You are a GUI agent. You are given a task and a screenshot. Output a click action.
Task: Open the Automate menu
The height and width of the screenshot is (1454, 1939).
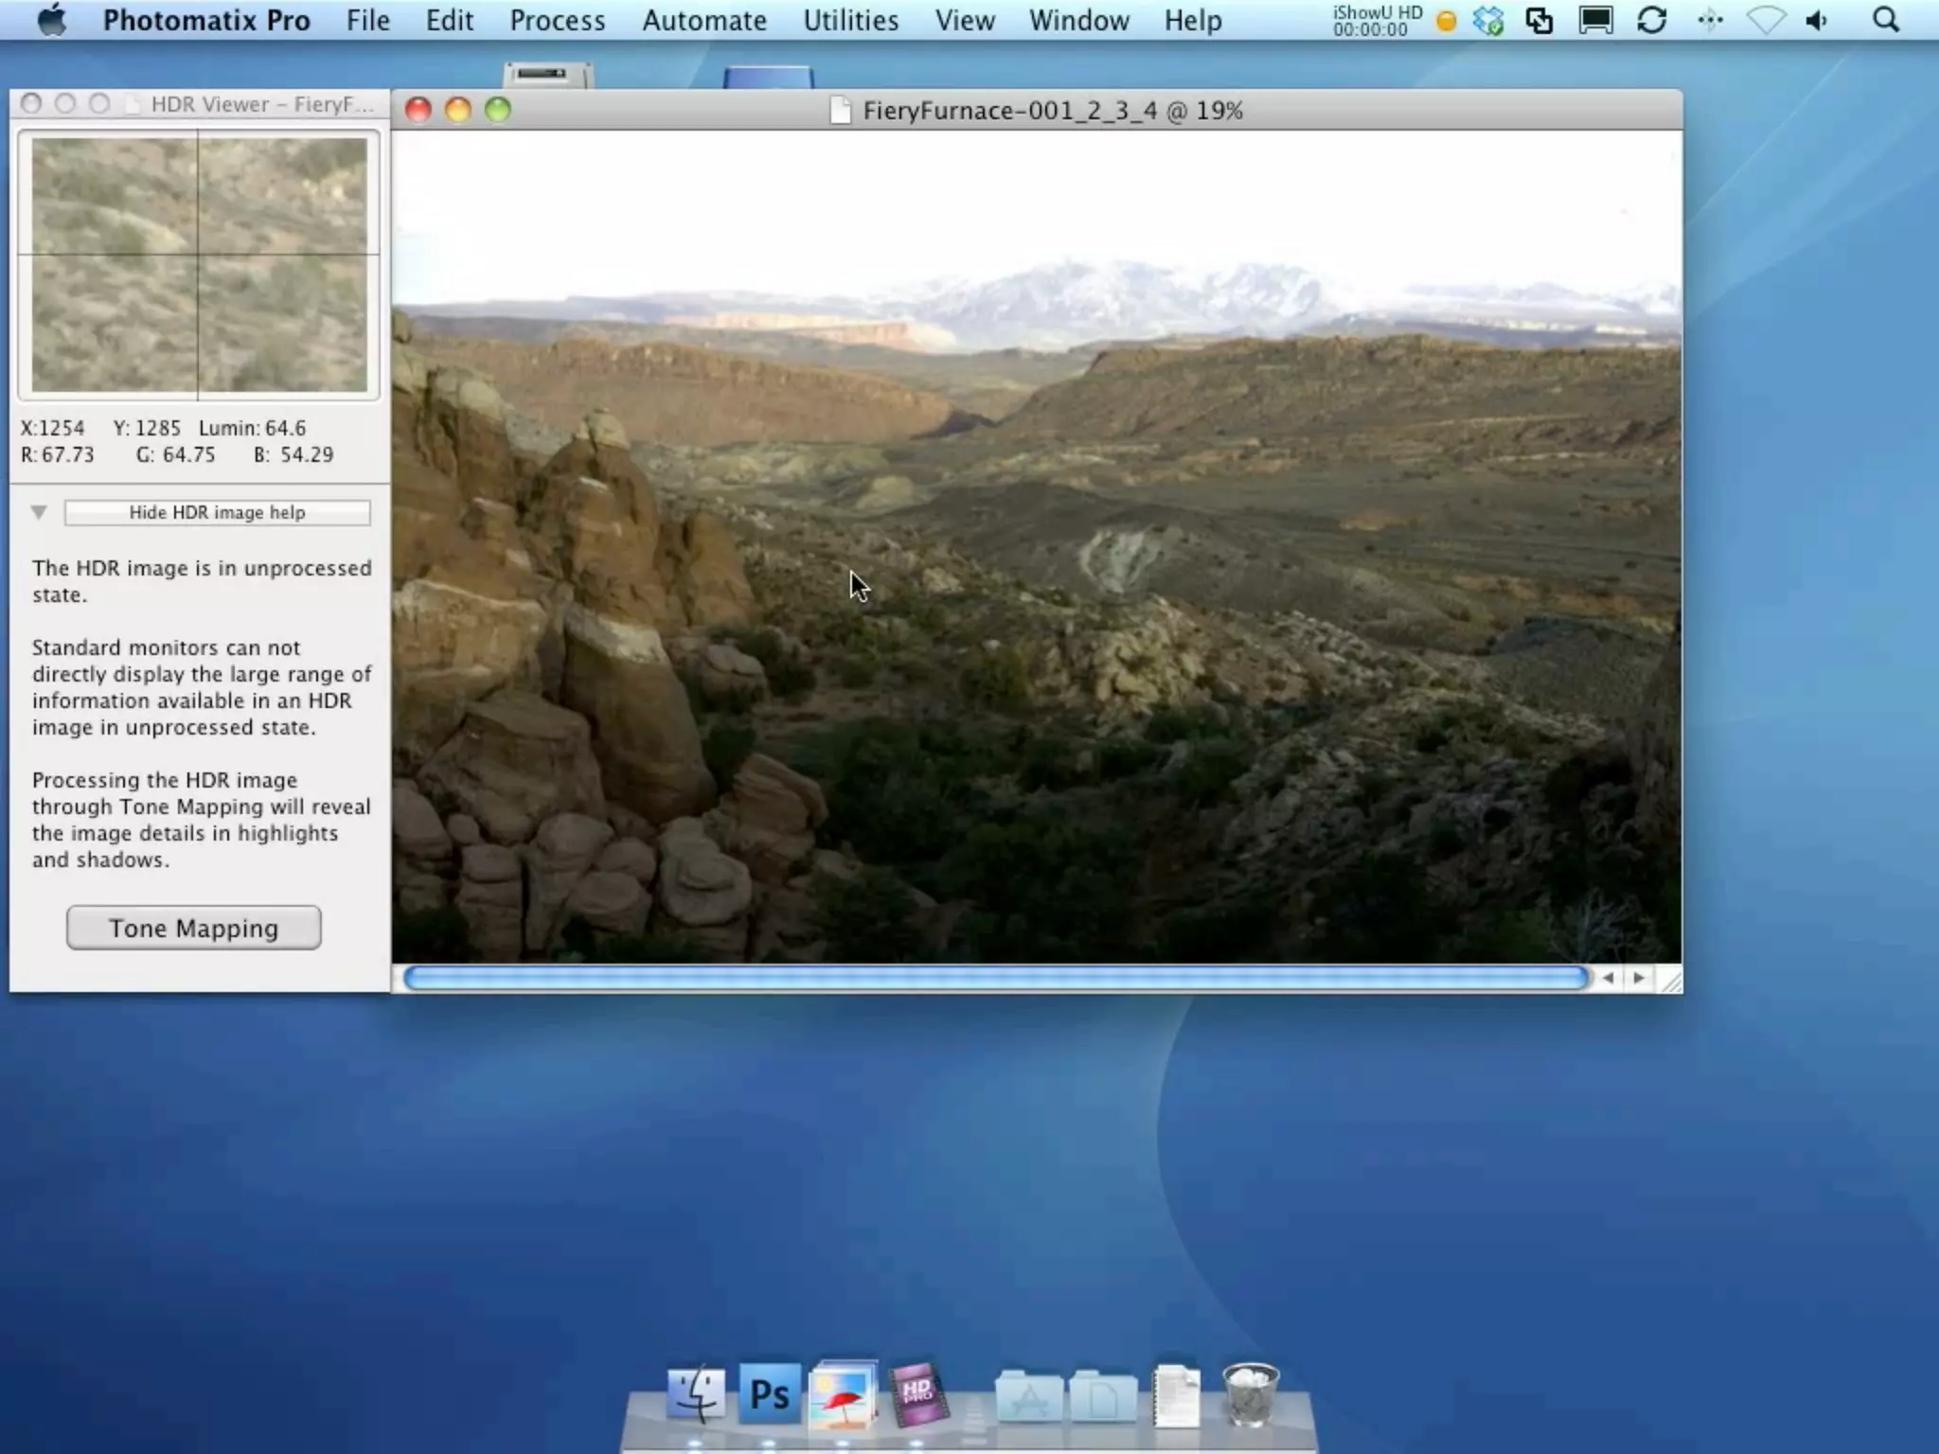click(x=704, y=20)
